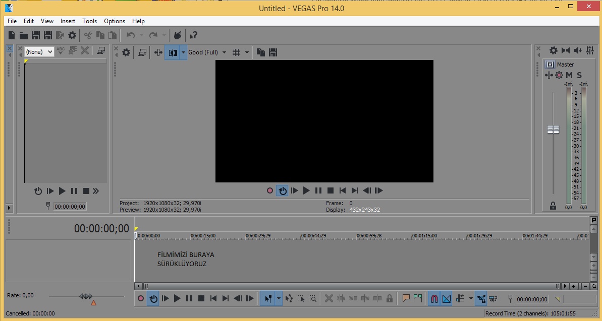Image resolution: width=602 pixels, height=321 pixels.
Task: Click Record in Video Preview transport
Action: (270, 190)
